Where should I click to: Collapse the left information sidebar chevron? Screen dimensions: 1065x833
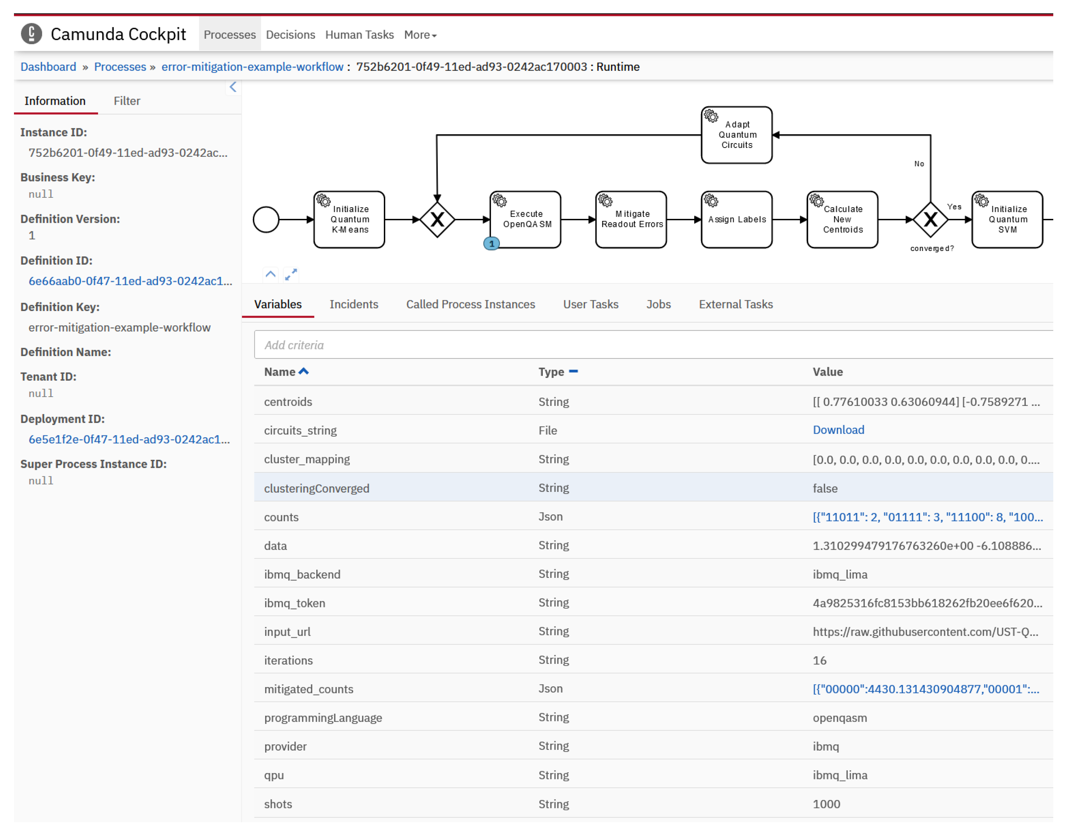click(233, 87)
